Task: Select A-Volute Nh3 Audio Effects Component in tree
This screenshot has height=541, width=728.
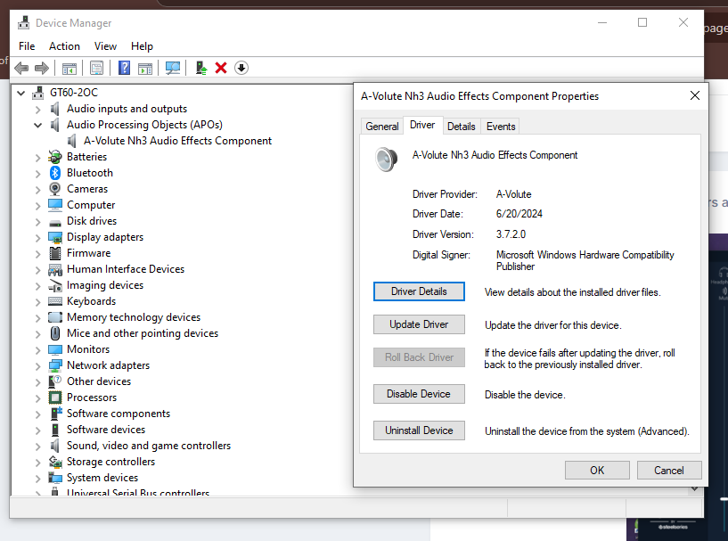Action: tap(177, 141)
